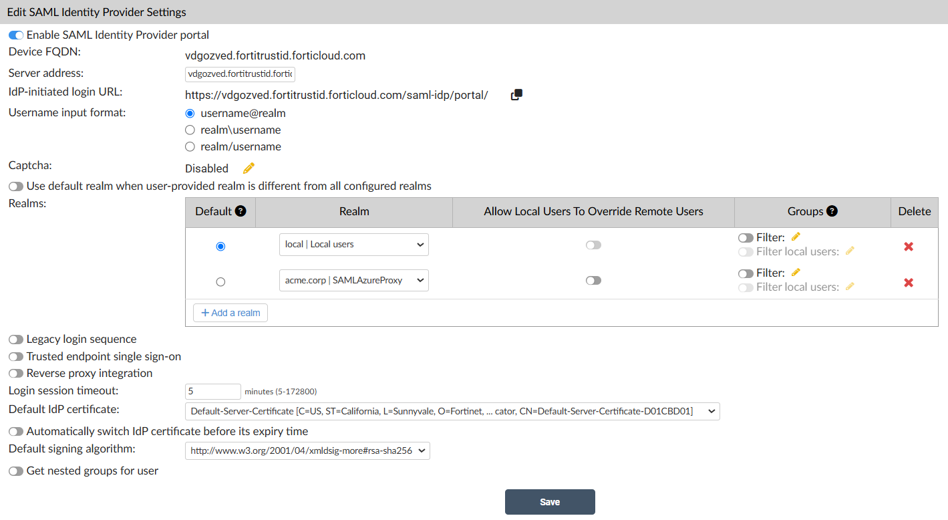948x520 pixels.
Task: Edit the Captcha setting via pencil icon
Action: [248, 168]
